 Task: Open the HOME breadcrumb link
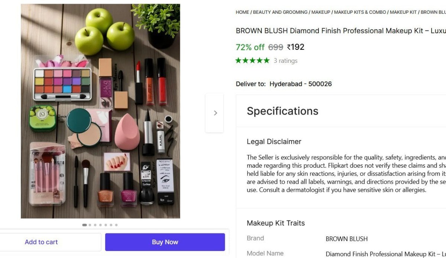coord(242,12)
